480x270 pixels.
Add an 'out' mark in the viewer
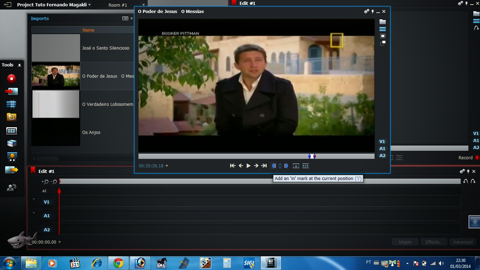point(286,166)
